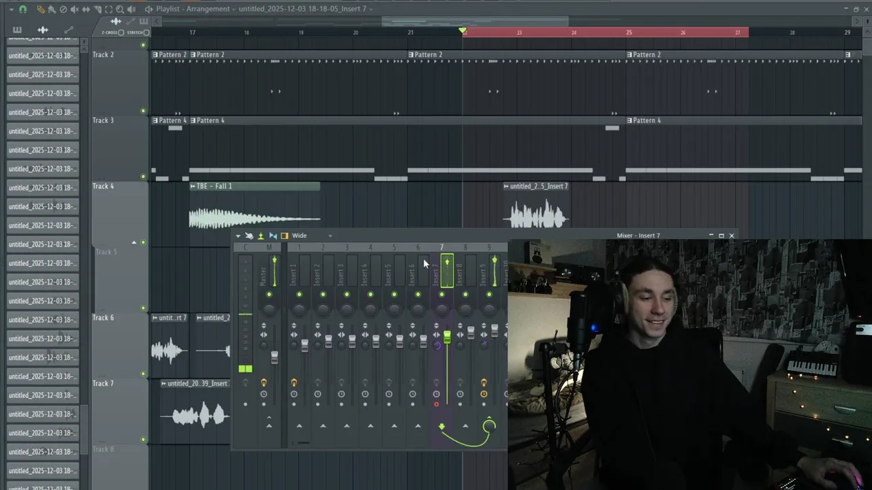Screen dimensions: 872x490
Task: Click Insert 2 send routing arrow
Action: coord(323,426)
